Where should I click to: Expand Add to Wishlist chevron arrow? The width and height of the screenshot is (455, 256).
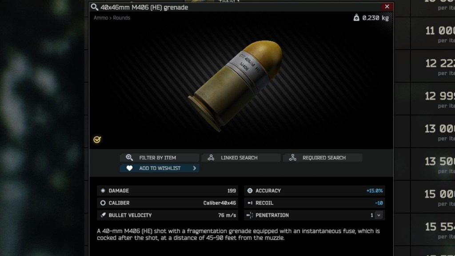(195, 168)
